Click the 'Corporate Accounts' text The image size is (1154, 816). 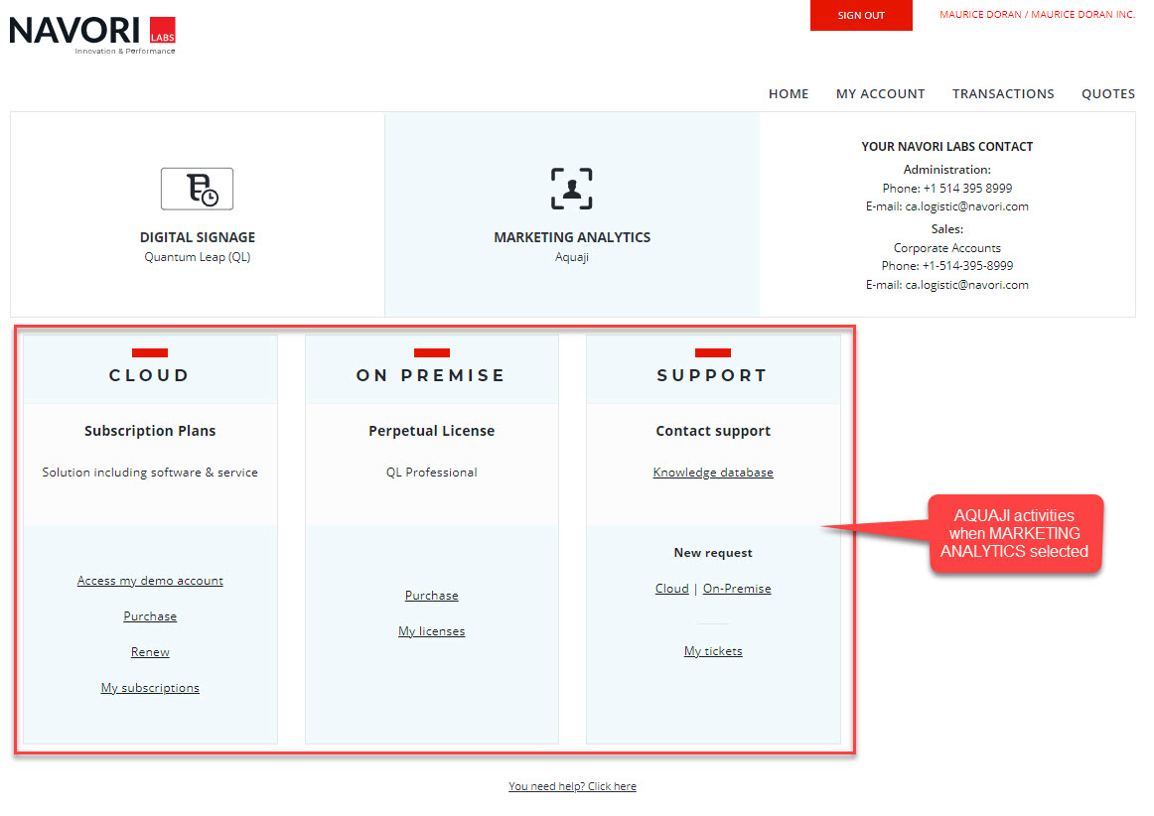point(947,248)
